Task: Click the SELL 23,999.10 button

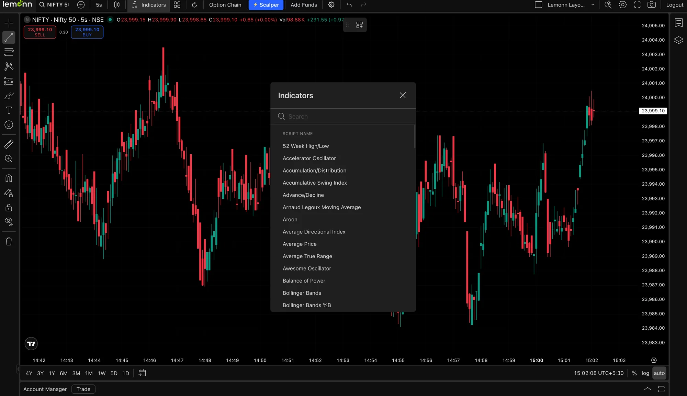Action: point(40,32)
